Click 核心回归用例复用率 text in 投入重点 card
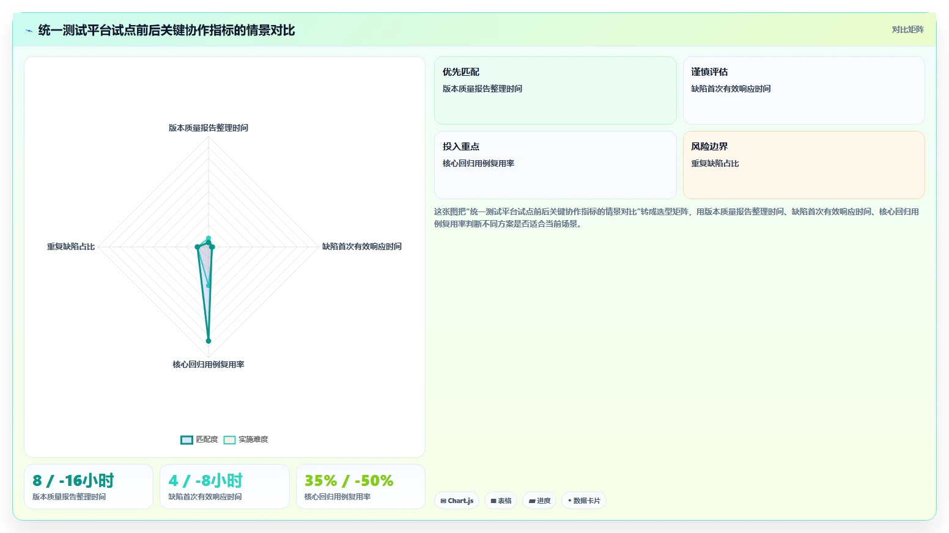 (x=478, y=163)
